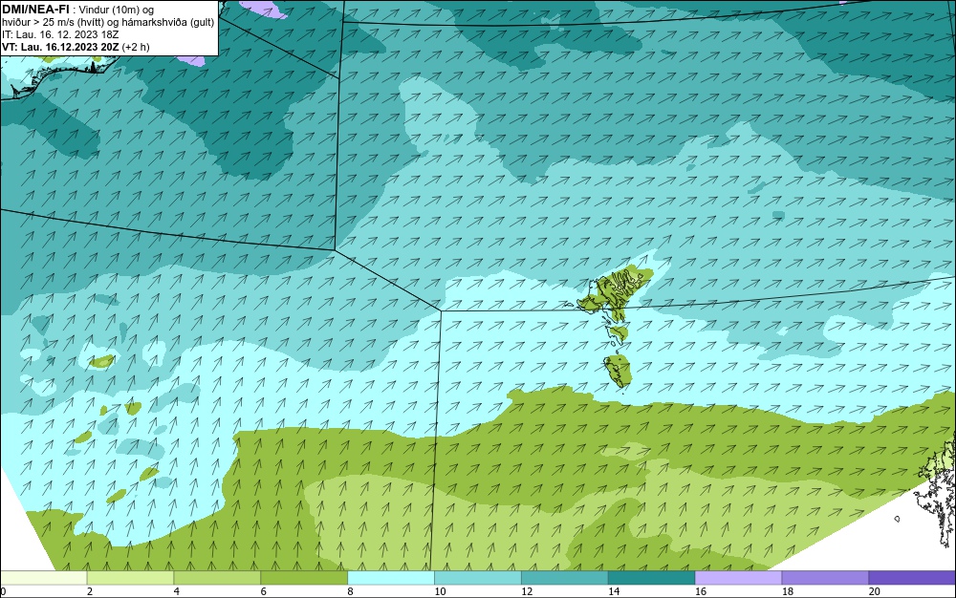Click the 18–20 m/s purple legend swatch
Viewport: 956px width, 598px height.
coord(826,577)
